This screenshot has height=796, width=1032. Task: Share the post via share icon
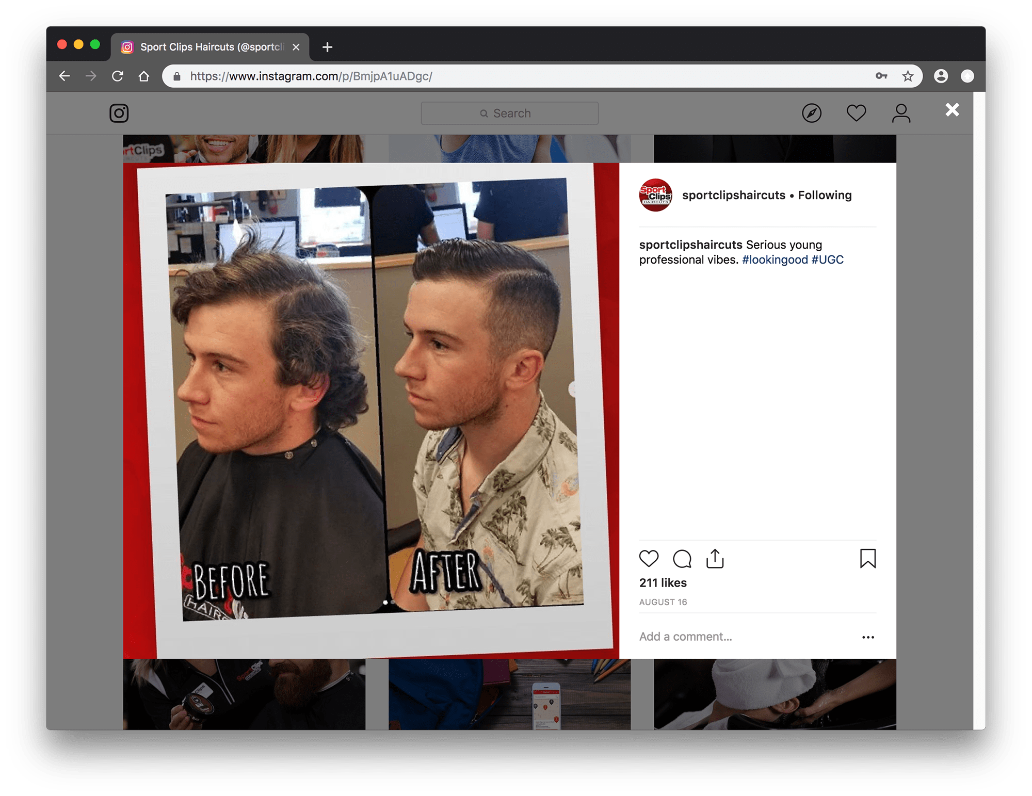[x=715, y=558]
